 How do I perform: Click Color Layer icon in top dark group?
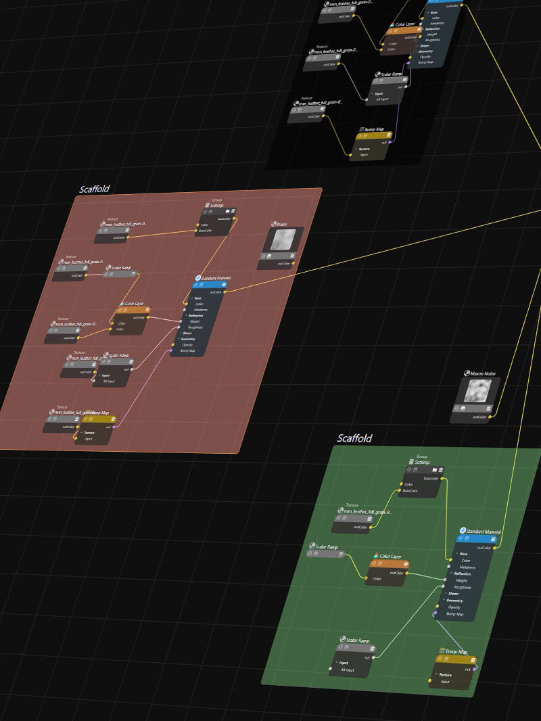(x=392, y=24)
